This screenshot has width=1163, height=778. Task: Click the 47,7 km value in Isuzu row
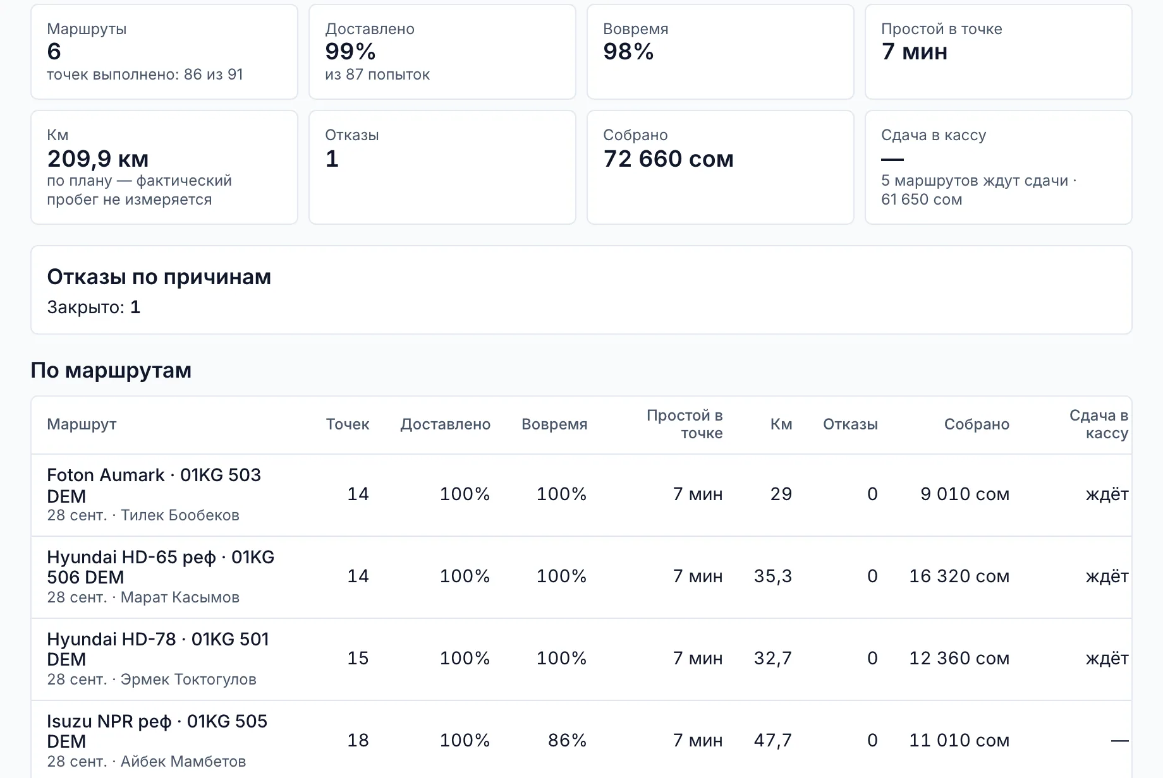click(773, 740)
